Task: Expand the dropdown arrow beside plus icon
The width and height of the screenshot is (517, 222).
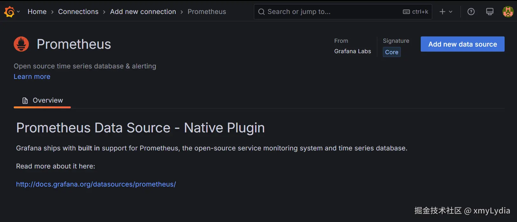Action: click(451, 12)
